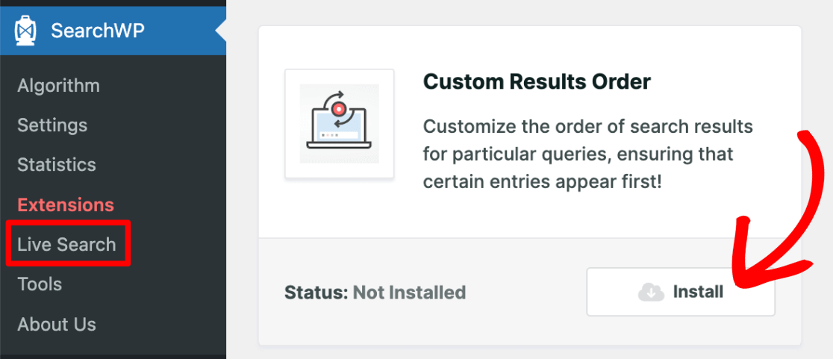The height and width of the screenshot is (359, 833).
Task: Click the SearchWP top-level menu label
Action: coord(98,31)
